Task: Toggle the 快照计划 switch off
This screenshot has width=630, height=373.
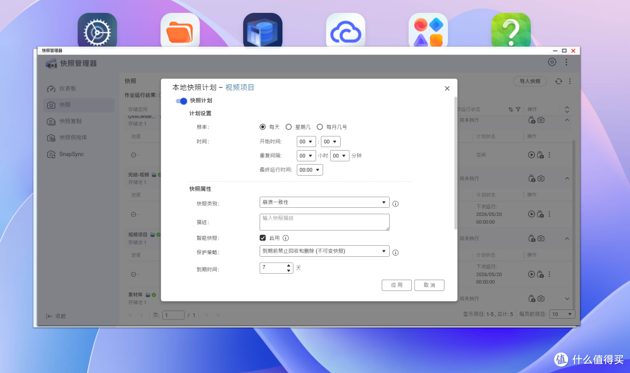Action: coord(181,101)
